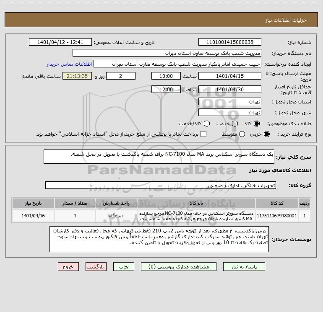Click the remaining time 21:13:35 field

pyautogui.click(x=77, y=76)
